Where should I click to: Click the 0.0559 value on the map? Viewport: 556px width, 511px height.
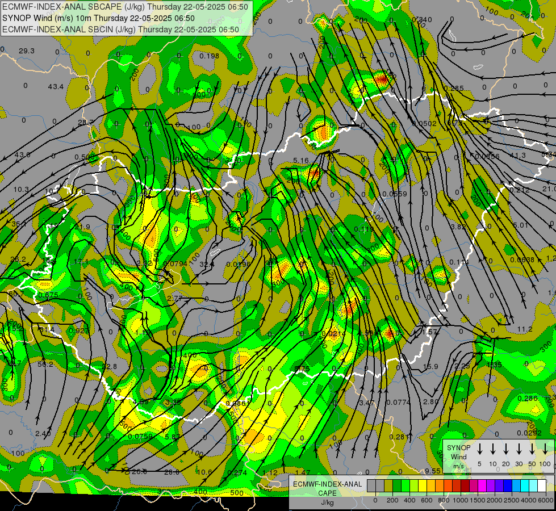point(395,194)
